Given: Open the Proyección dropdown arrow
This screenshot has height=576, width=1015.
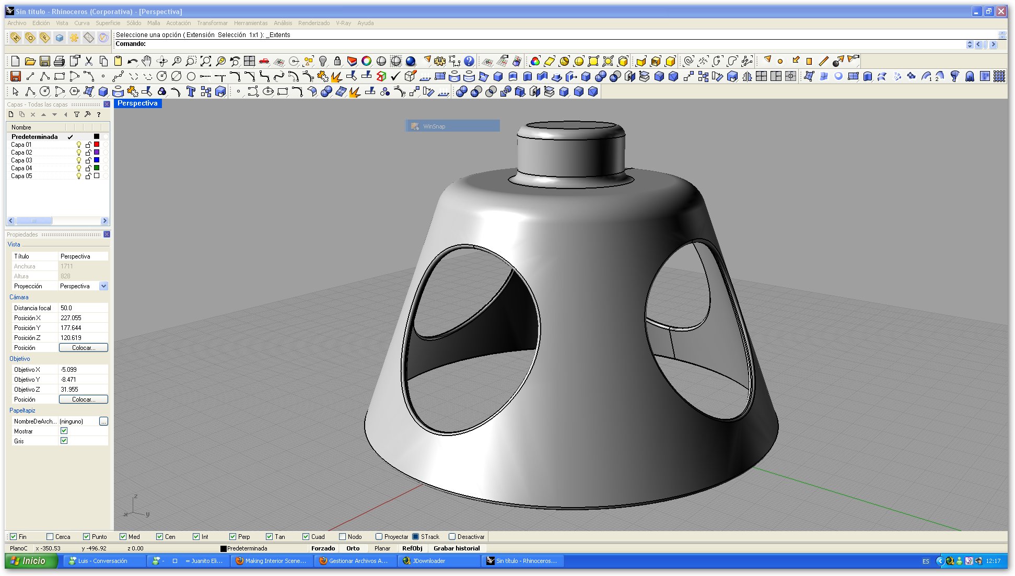Looking at the screenshot, I should pyautogui.click(x=103, y=286).
